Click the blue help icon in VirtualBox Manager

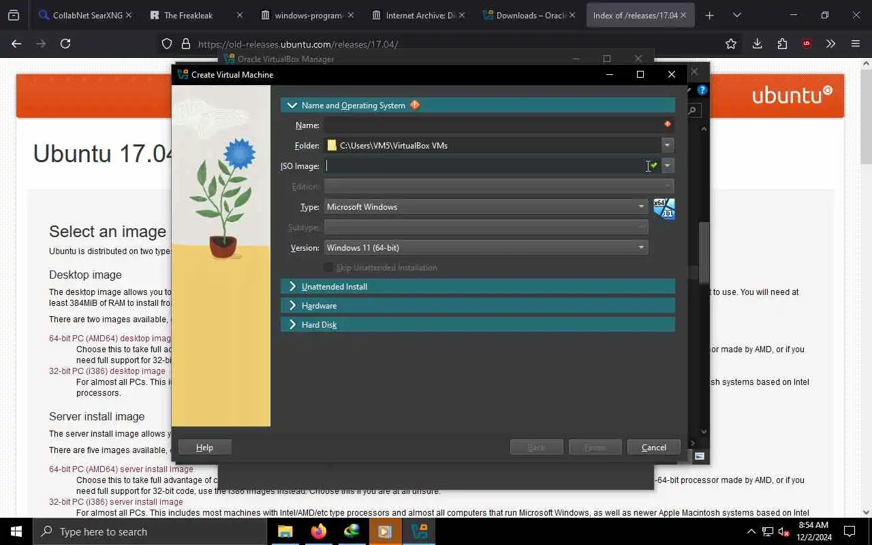pyautogui.click(x=702, y=90)
